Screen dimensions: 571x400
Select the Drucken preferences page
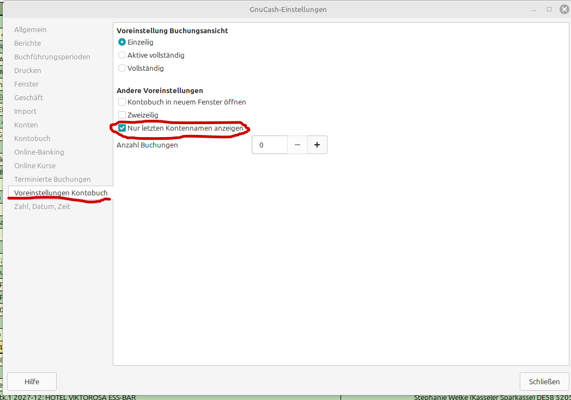28,71
